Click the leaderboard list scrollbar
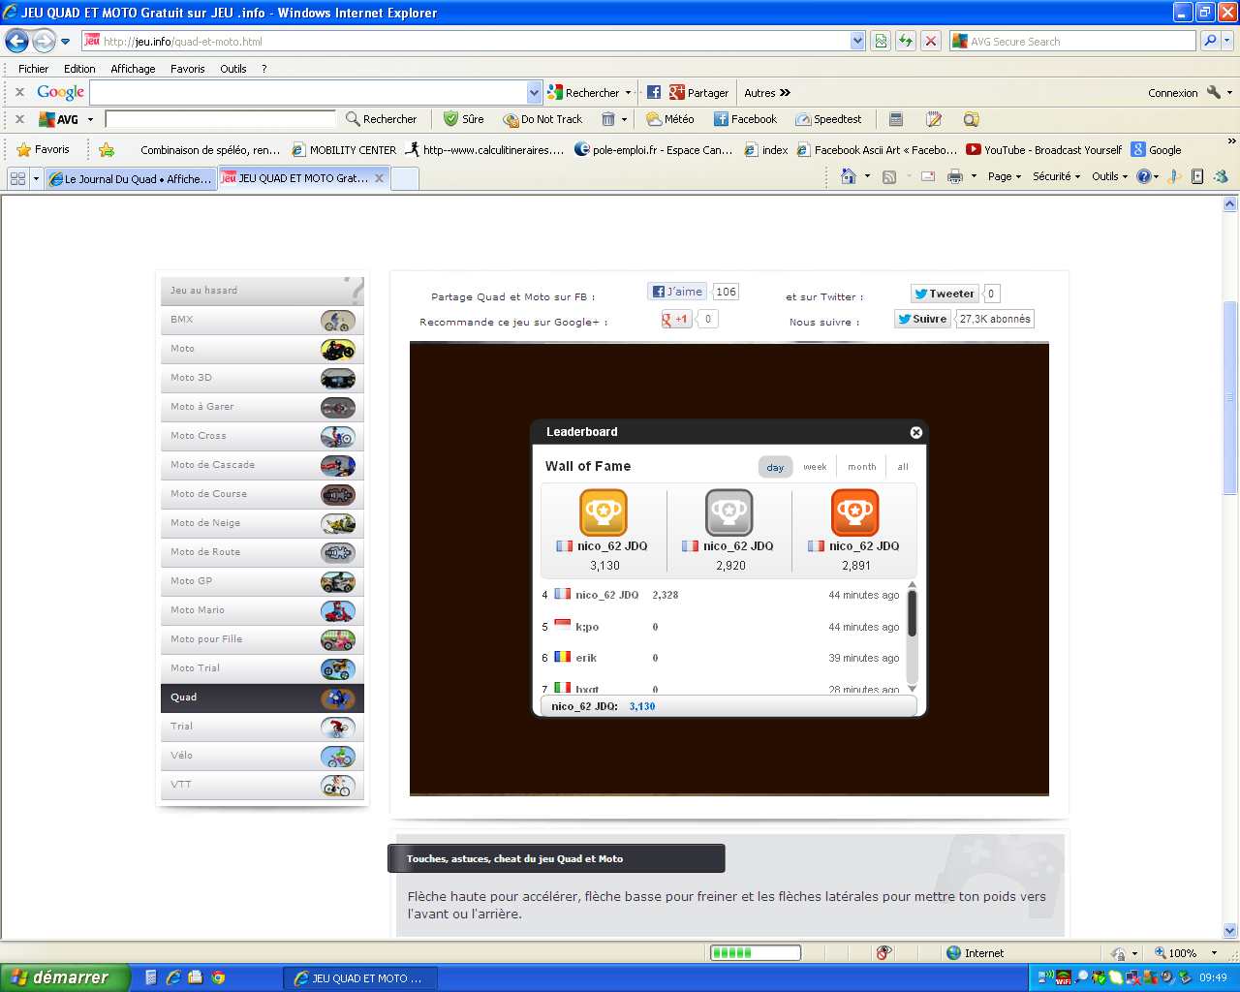This screenshot has width=1240, height=992. [912, 613]
